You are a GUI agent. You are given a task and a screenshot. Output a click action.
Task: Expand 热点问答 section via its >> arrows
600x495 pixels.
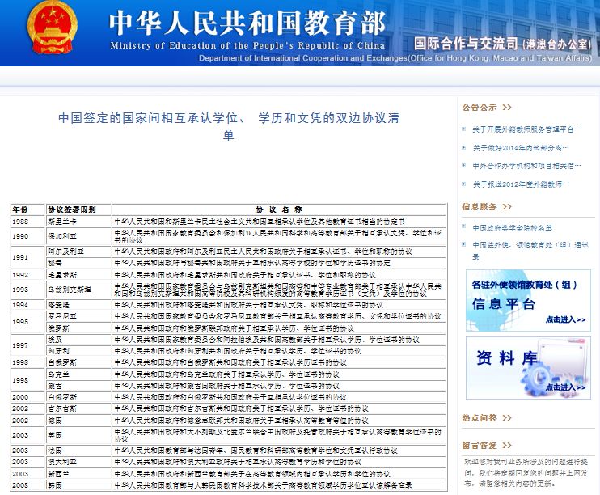point(506,418)
